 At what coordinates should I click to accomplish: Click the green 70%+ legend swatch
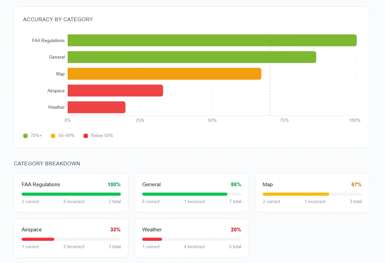(25, 136)
